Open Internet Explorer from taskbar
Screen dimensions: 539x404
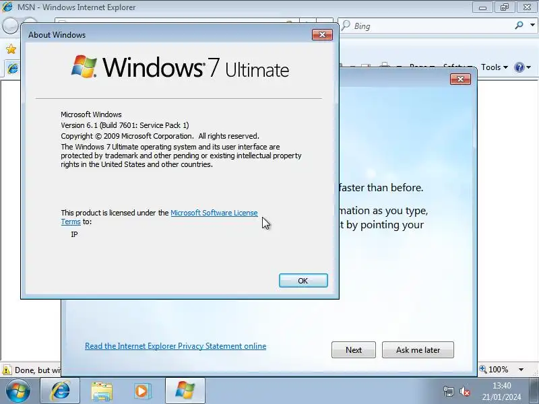[x=60, y=391]
